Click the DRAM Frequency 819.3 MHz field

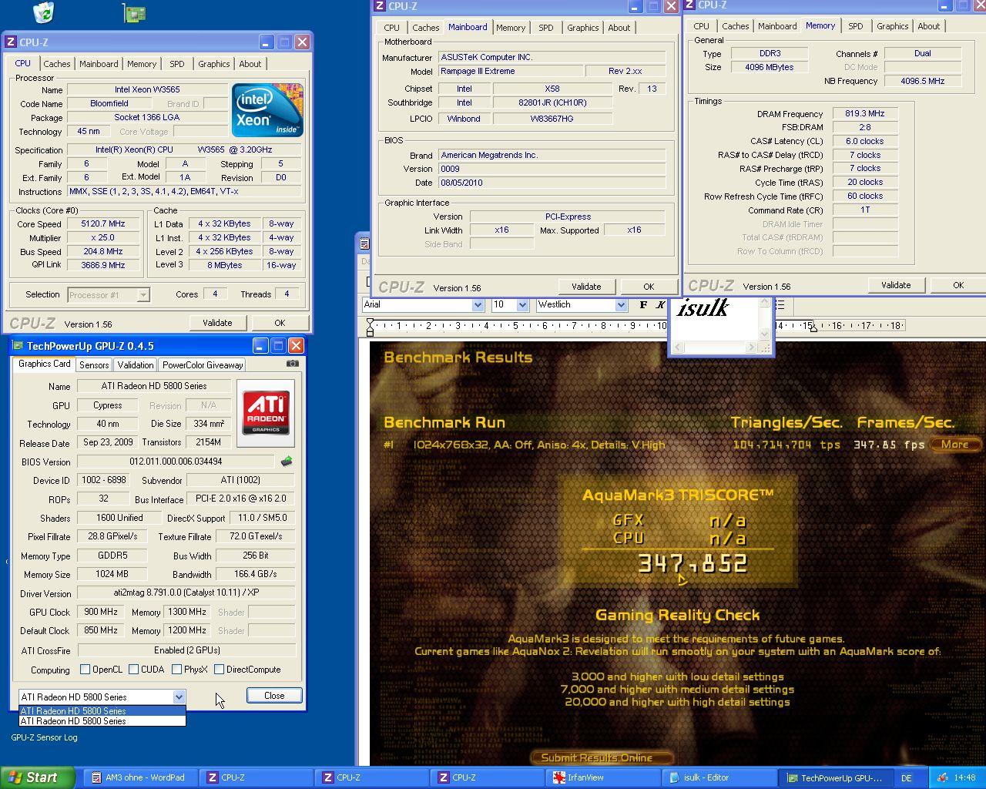click(864, 113)
